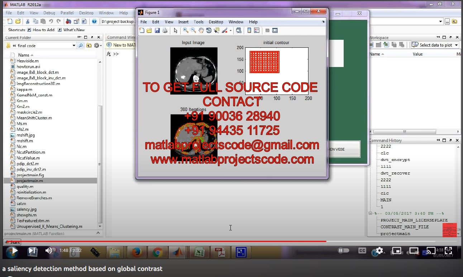
Task: Open the Current Folder gear actions dropdown
Action: [x=97, y=46]
